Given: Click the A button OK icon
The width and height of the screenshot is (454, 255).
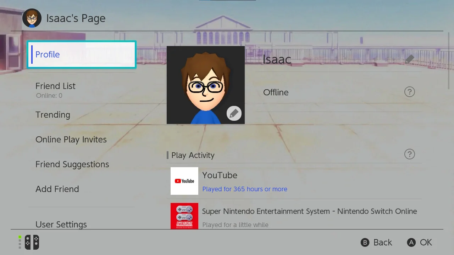Looking at the screenshot, I should pyautogui.click(x=411, y=242).
